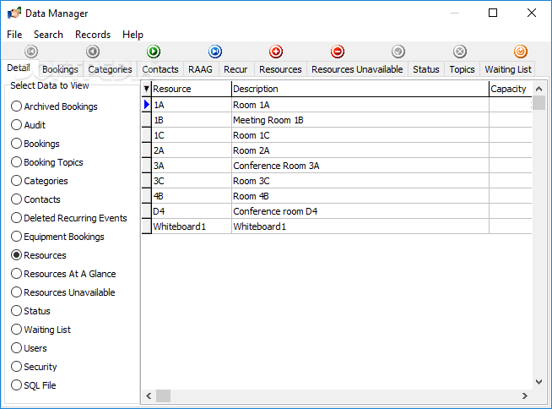This screenshot has width=552, height=409.
Task: Click the orange refresh icon
Action: pyautogui.click(x=521, y=52)
